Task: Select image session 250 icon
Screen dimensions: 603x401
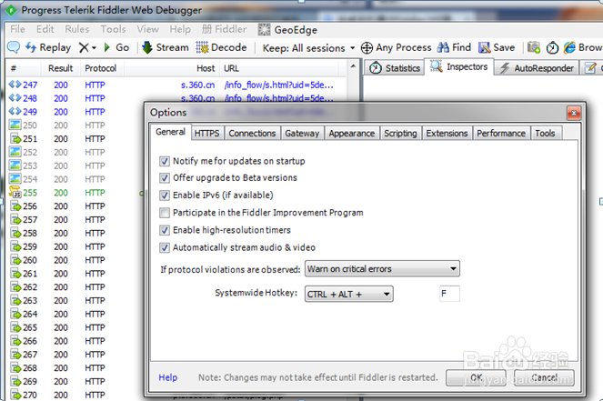Action: click(15, 125)
